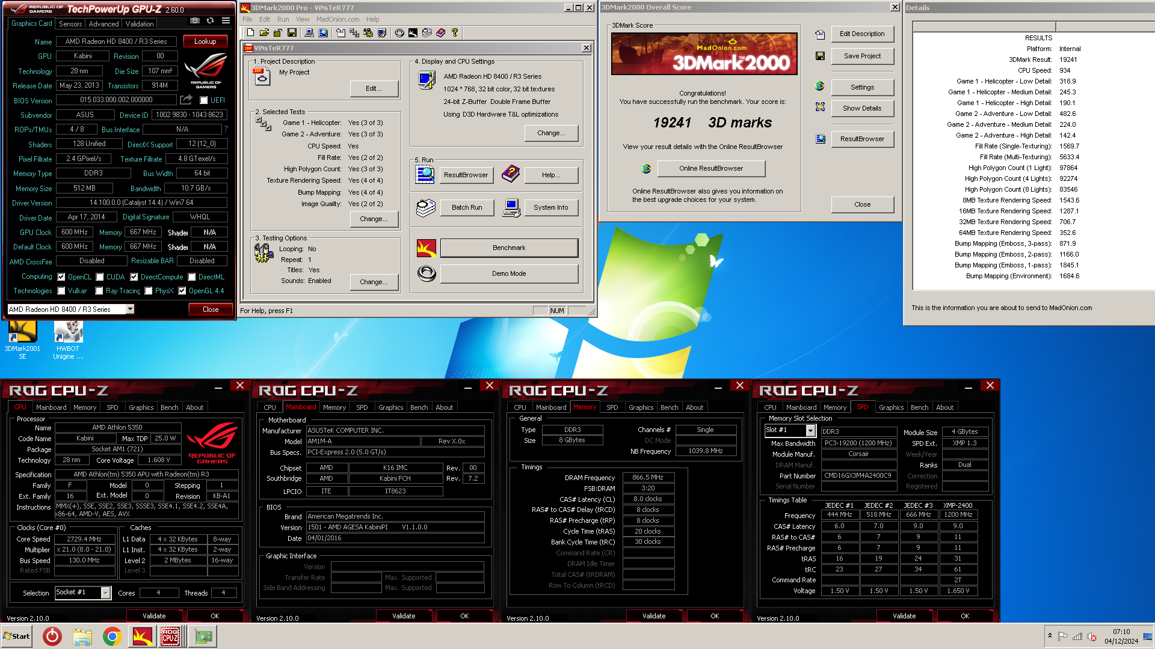Click the Open folder icon in 3DMark2000 toolbar

click(x=264, y=32)
